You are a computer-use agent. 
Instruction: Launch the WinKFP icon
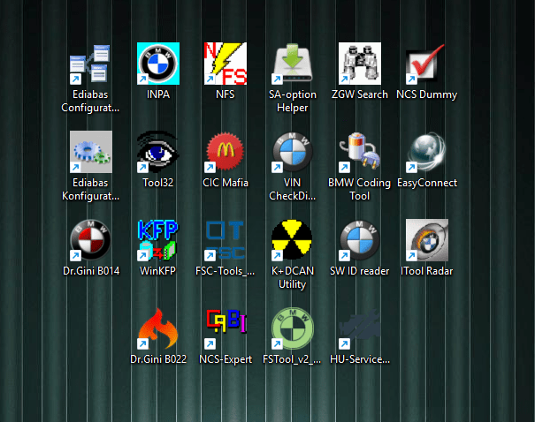click(158, 240)
